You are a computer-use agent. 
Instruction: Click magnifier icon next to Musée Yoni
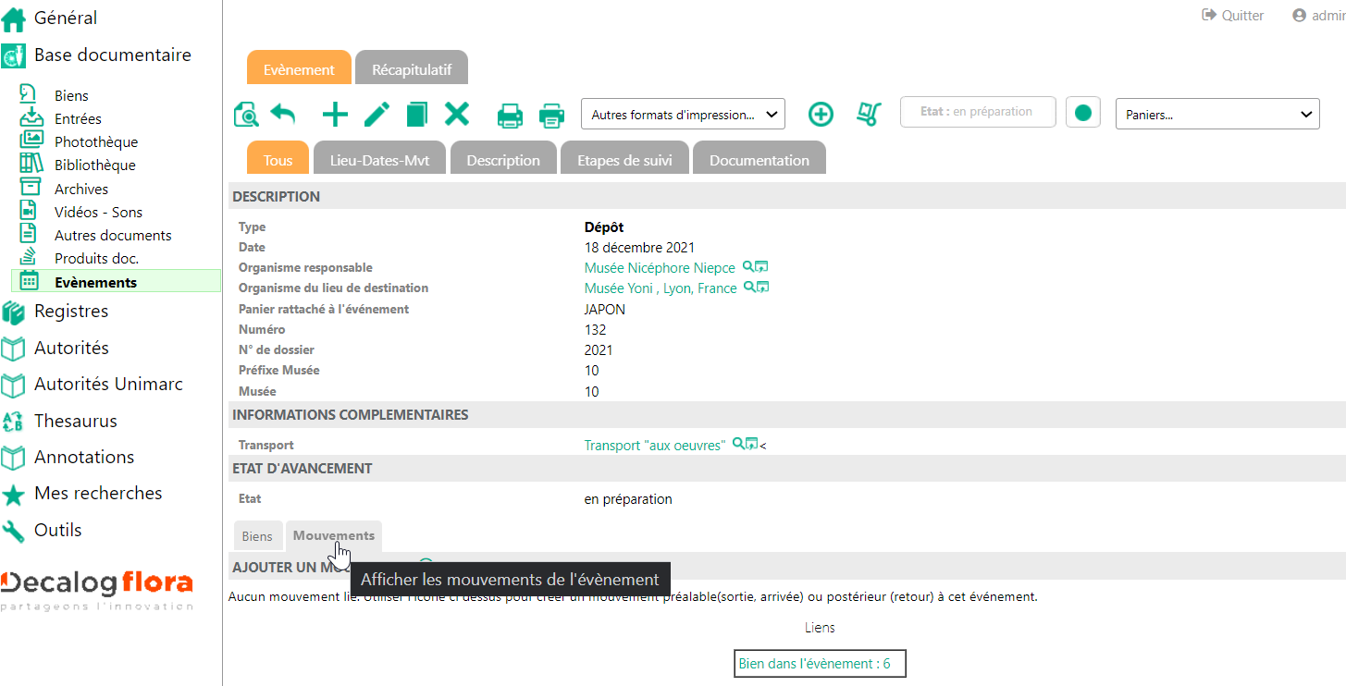(749, 288)
